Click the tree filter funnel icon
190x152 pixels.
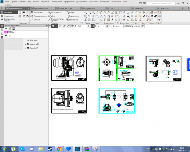click(6, 36)
